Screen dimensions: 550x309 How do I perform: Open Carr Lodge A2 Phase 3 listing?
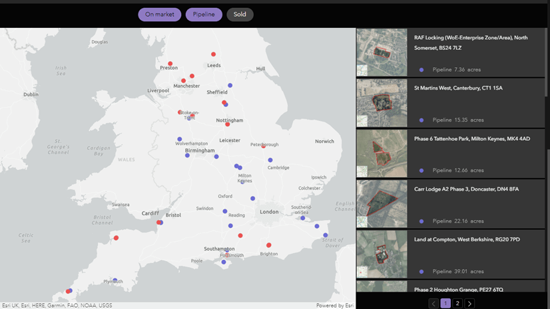click(x=450, y=203)
